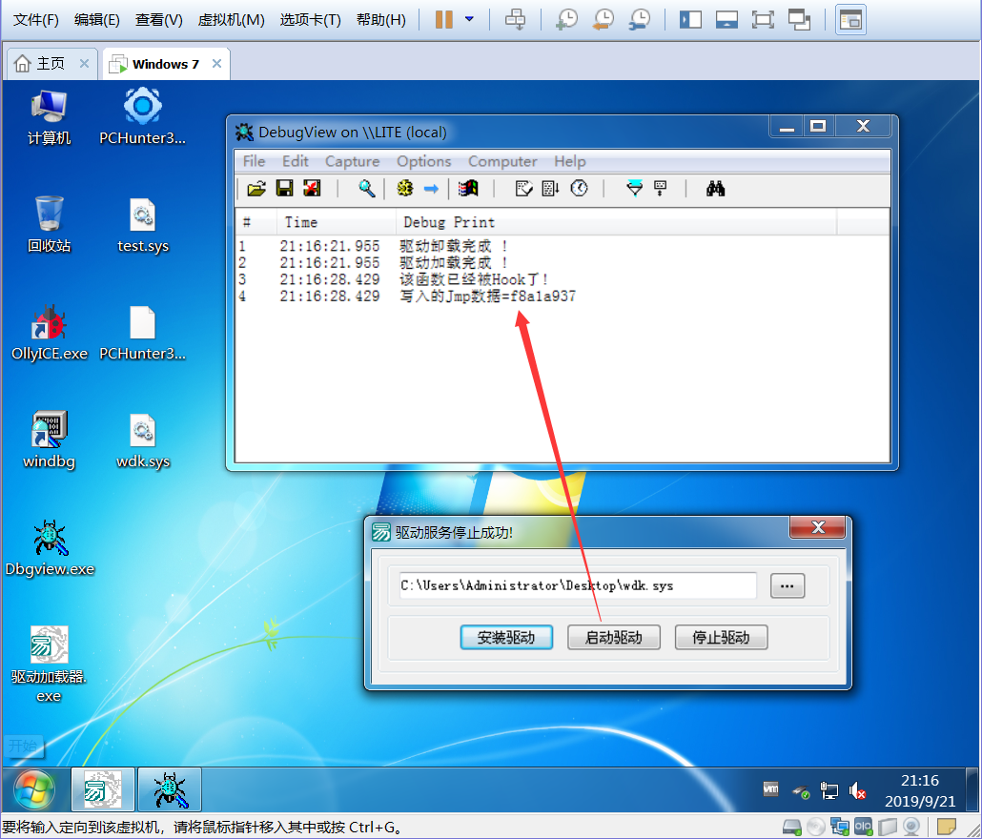Open 帮助(H) menu
The height and width of the screenshot is (839, 982).
tap(380, 20)
